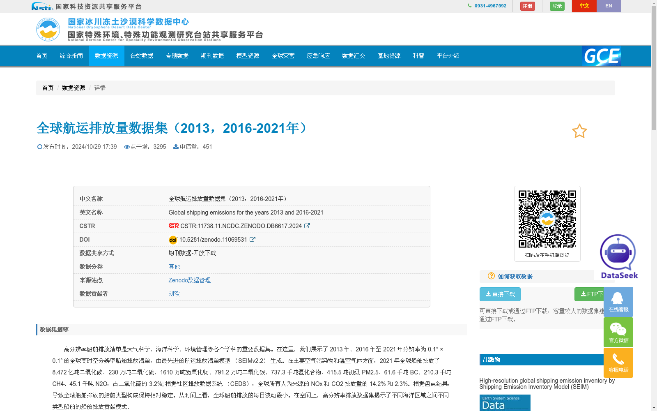Viewport: 657px width, 411px height.
Task: Select 数据资源 navigation tab
Action: click(107, 56)
